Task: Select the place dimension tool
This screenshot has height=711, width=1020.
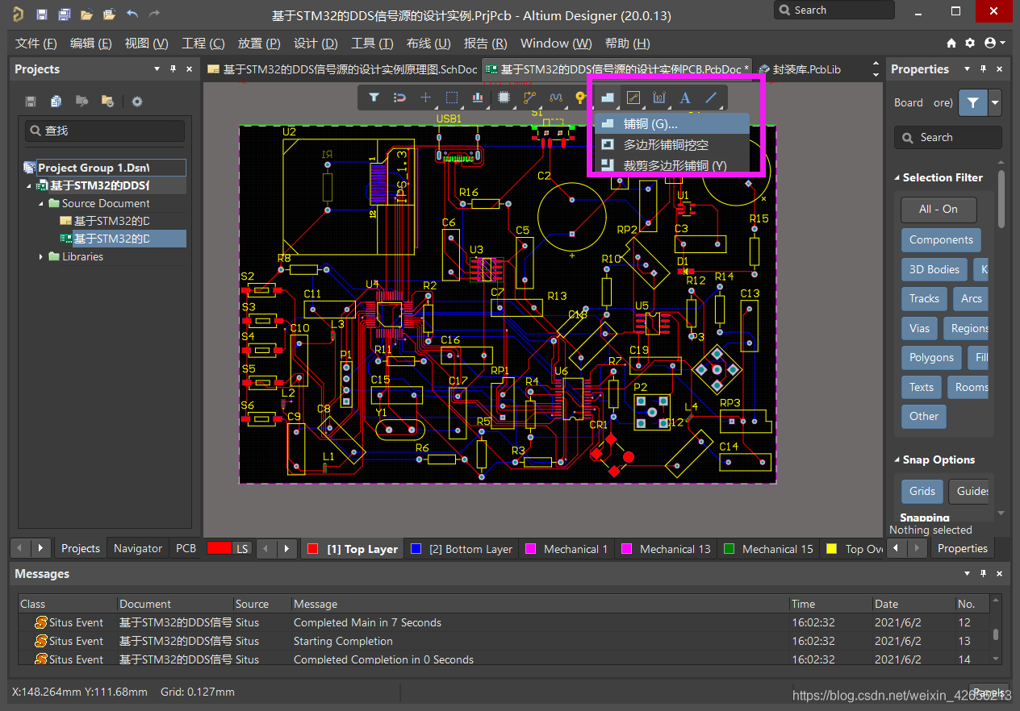Action: tap(659, 98)
